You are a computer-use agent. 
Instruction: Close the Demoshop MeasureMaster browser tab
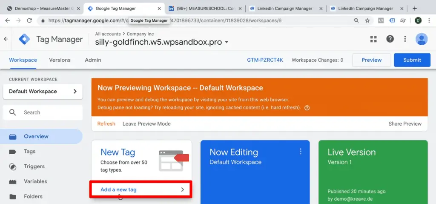[x=78, y=9]
